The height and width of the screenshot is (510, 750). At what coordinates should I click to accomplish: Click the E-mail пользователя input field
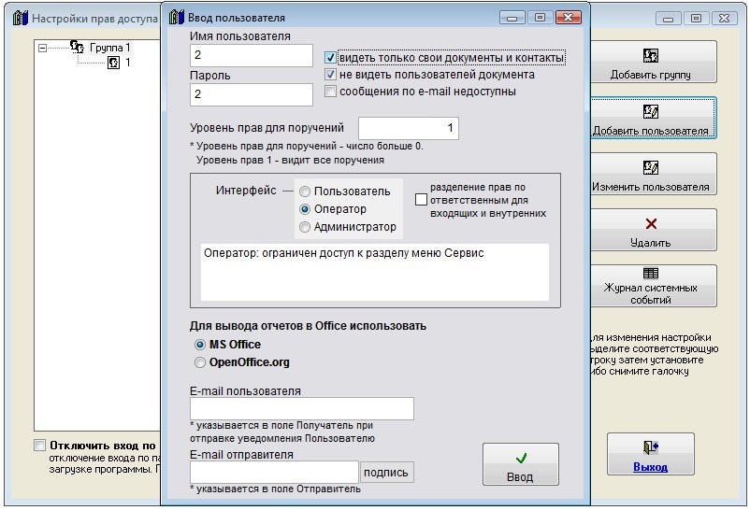point(302,409)
